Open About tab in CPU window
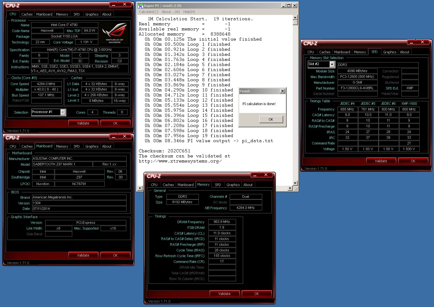The height and width of the screenshot is (307, 434). (107, 14)
